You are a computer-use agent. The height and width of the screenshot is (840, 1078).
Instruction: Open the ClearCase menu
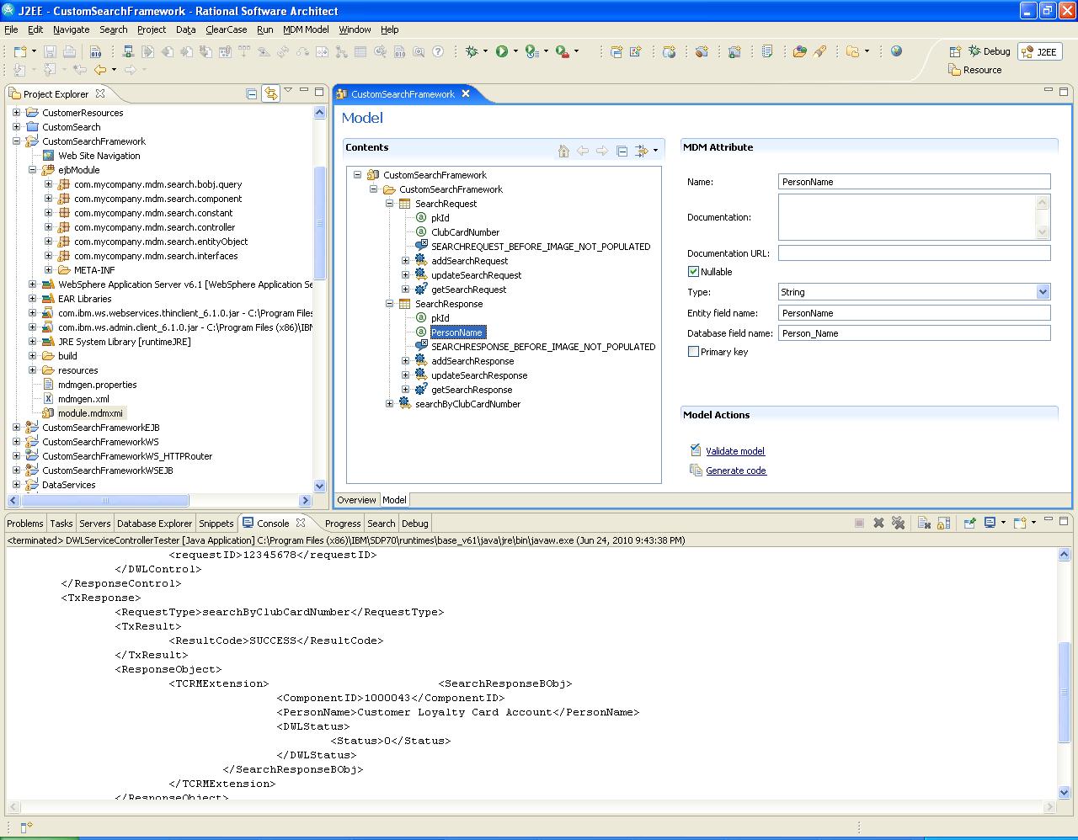click(x=227, y=29)
